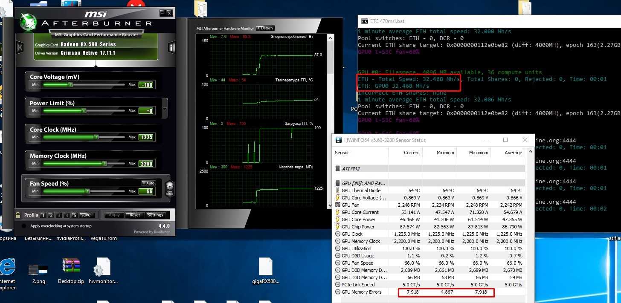Select profile slot 1
621x303 pixels.
[x=43, y=215]
